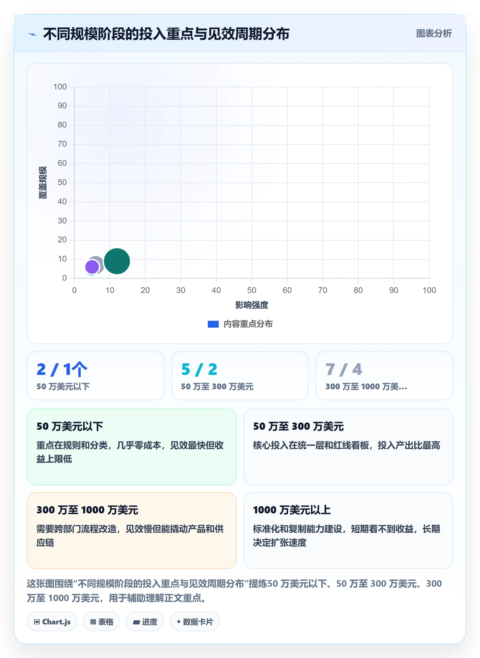Select the dark teal bubble in the chart
The width and height of the screenshot is (480, 658).
click(117, 261)
